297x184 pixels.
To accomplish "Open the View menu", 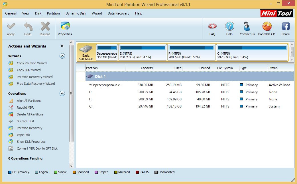I will click(26, 13).
